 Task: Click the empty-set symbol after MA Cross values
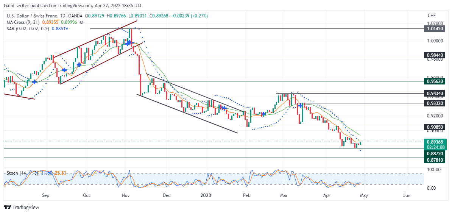pos(81,22)
